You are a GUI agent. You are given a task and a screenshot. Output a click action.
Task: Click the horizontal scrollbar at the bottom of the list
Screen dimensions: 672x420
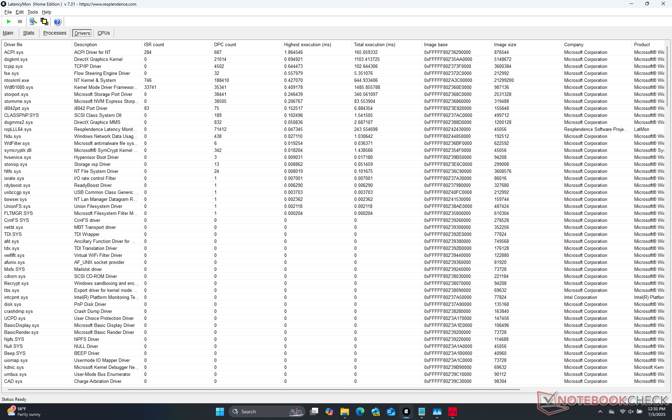(262, 389)
